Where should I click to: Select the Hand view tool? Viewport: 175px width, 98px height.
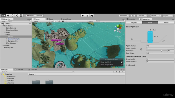(x=4, y=16)
